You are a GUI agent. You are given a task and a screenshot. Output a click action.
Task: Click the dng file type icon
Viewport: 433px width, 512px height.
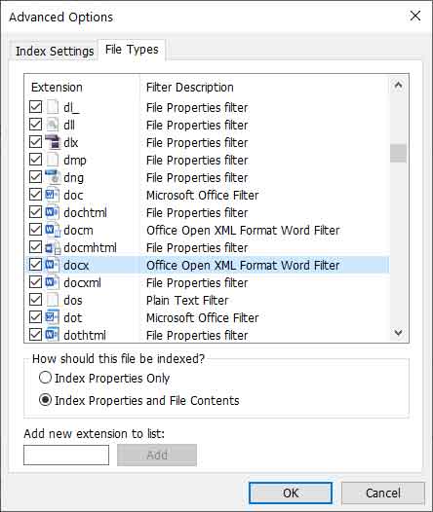point(53,177)
